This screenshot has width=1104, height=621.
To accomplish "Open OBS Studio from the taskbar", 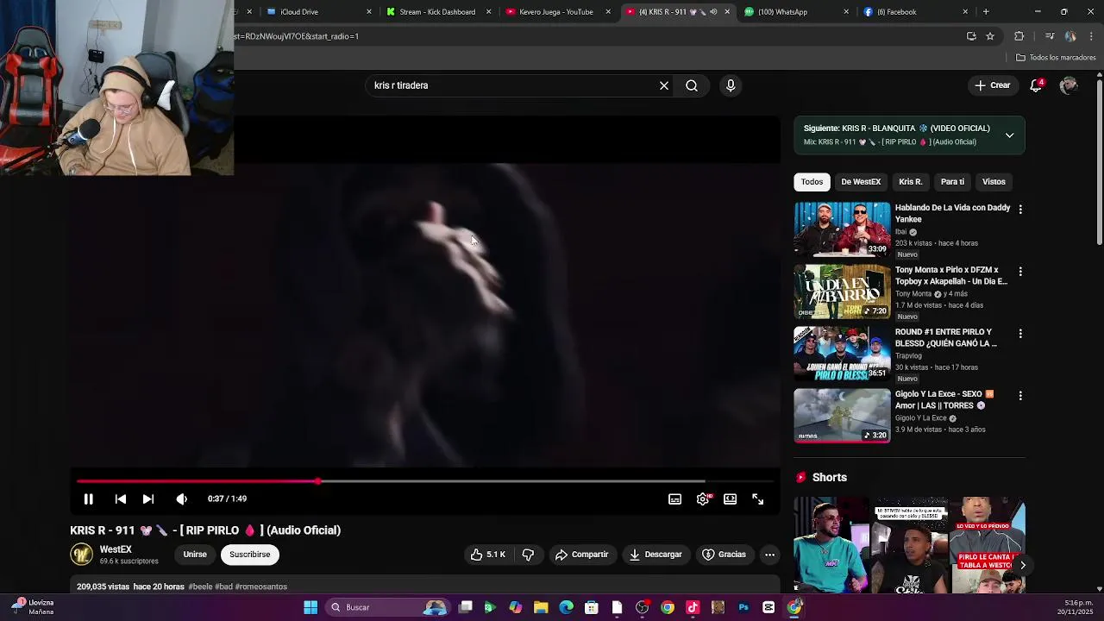I will (642, 607).
